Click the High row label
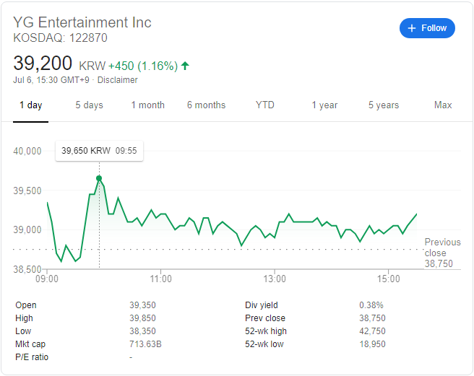Screen dimensions: 474x376 tap(24, 318)
